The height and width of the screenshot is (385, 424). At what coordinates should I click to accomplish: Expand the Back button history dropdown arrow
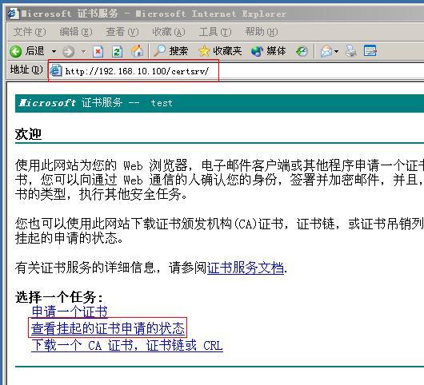[x=54, y=51]
